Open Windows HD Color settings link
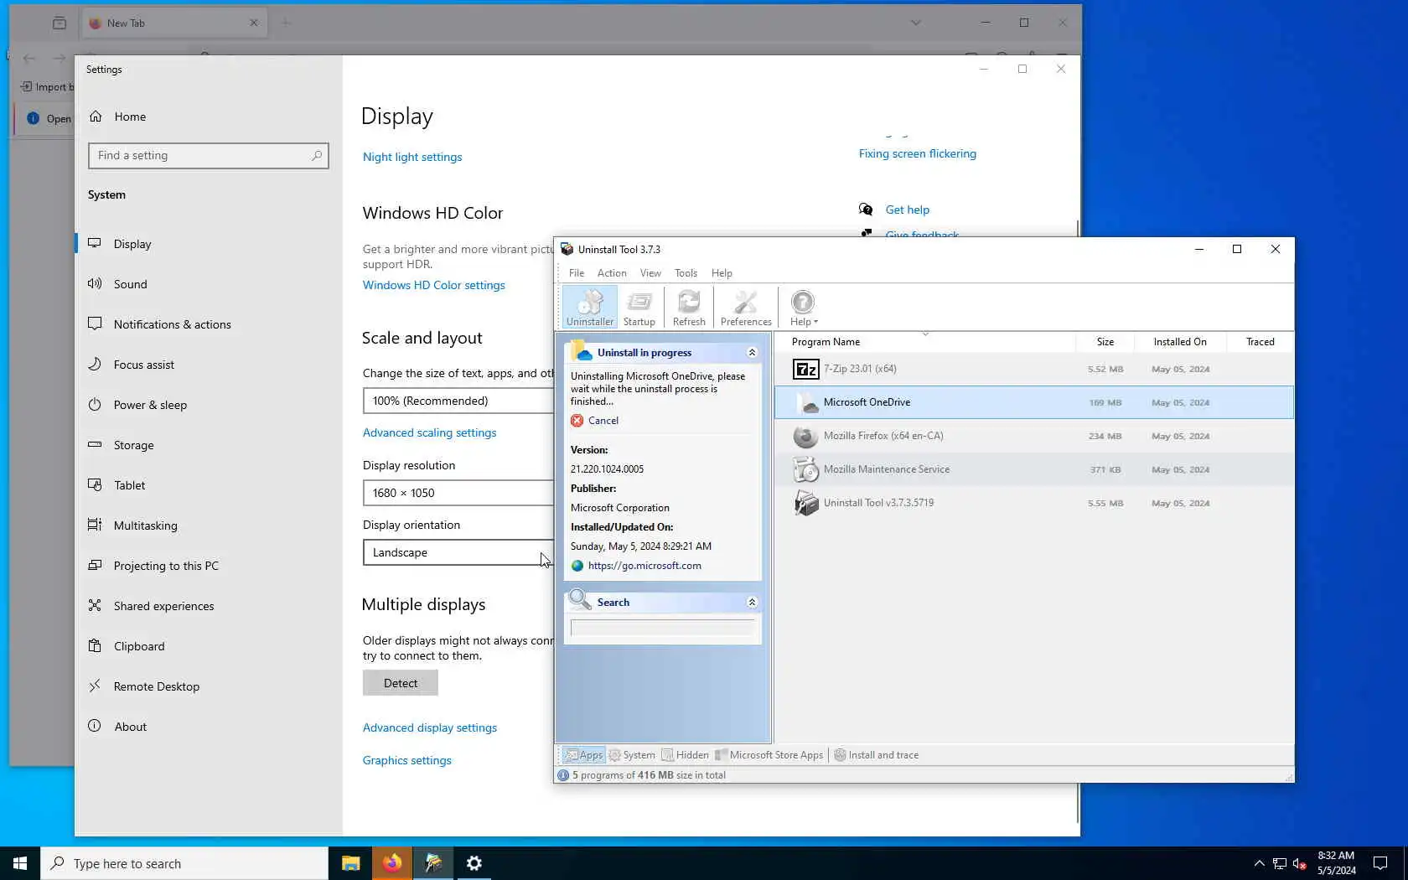Viewport: 1408px width, 880px height. click(x=434, y=285)
